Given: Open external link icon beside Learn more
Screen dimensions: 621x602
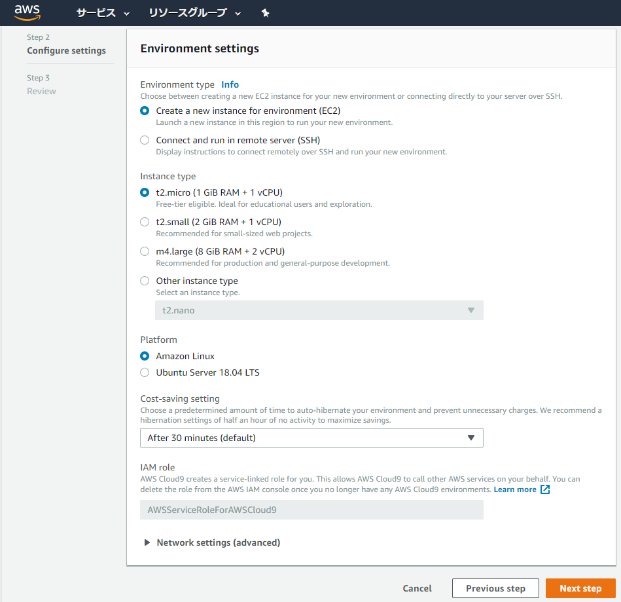Looking at the screenshot, I should tap(545, 489).
